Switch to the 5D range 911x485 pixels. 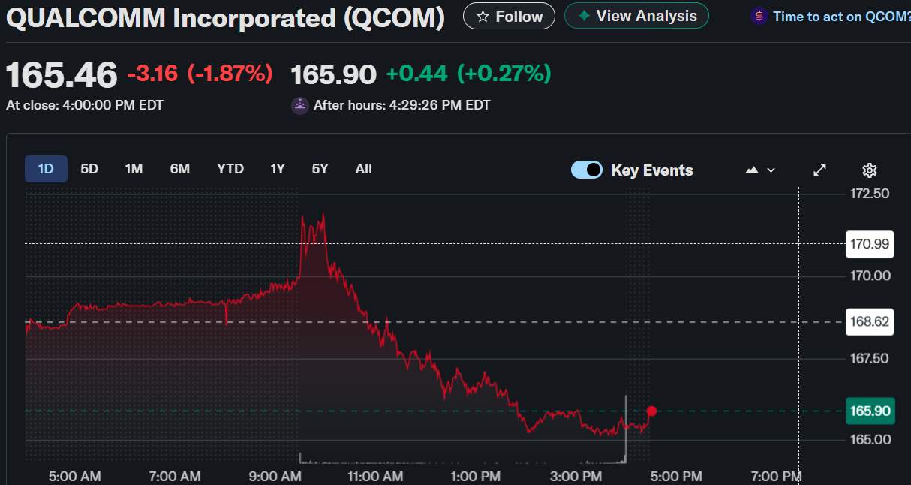point(89,169)
